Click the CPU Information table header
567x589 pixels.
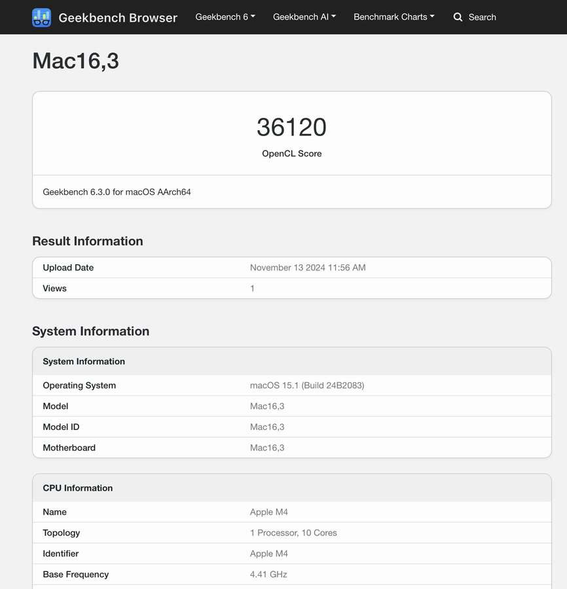[x=77, y=488]
